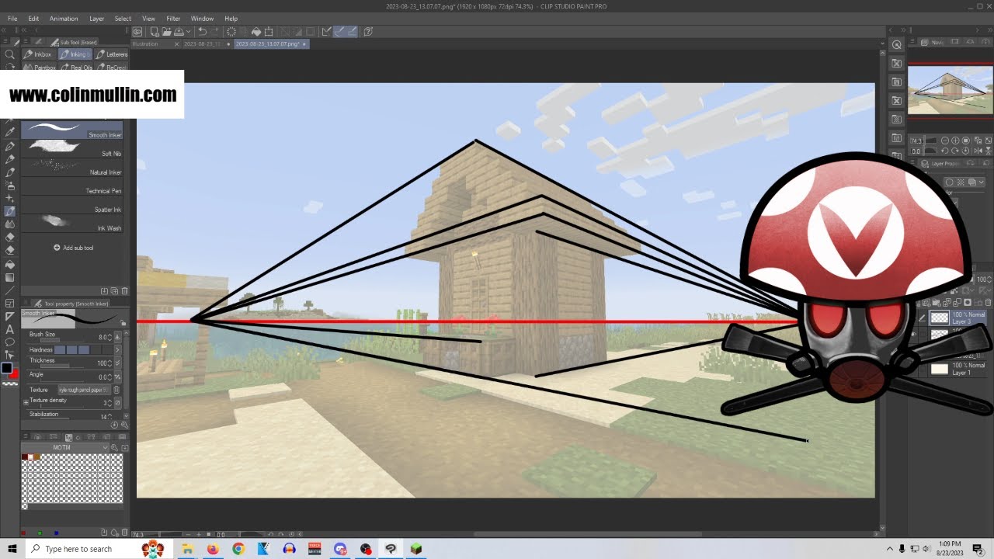The image size is (994, 559).
Task: Open the Edit menu
Action: (33, 19)
